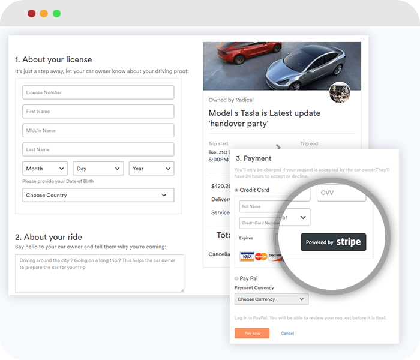Click the 'Payment Currency' label
Screen dimensions: 420x360
254,287
